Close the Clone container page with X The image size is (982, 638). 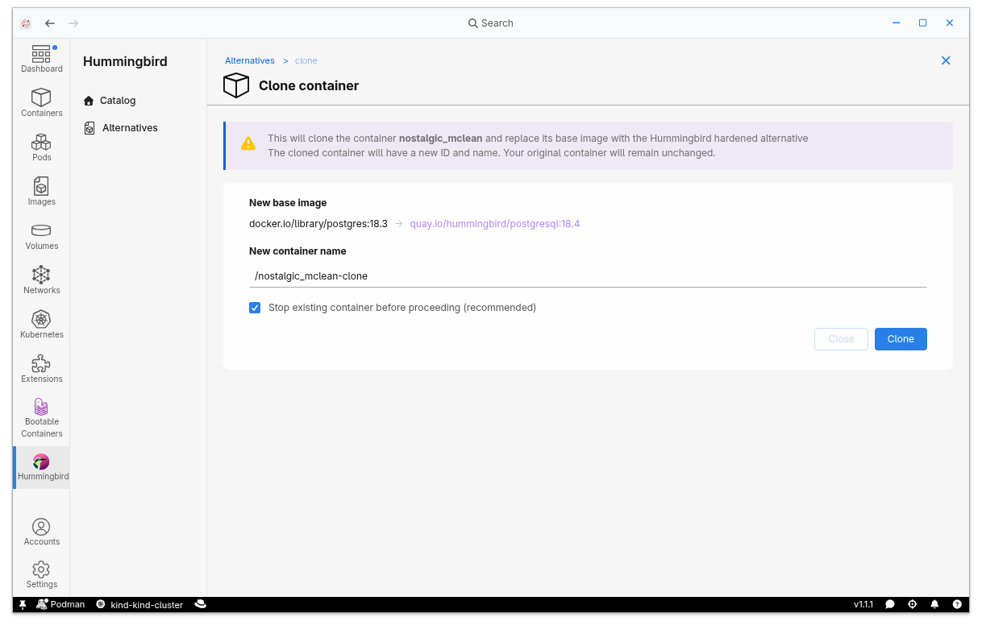[x=946, y=60]
